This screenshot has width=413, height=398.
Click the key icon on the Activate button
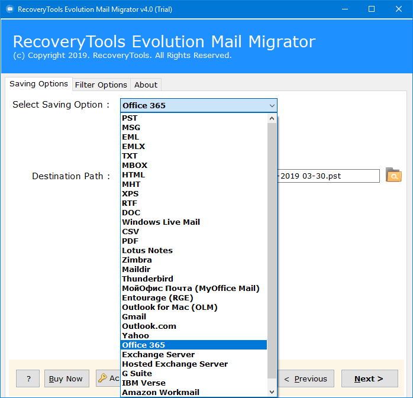pos(102,378)
